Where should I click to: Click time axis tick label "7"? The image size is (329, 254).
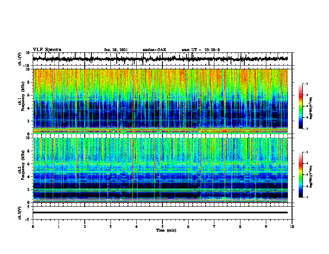click(x=214, y=227)
